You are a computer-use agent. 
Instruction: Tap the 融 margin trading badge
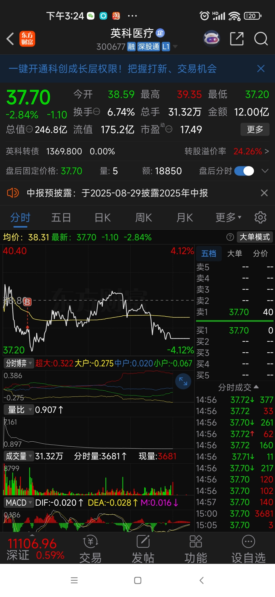pos(131,47)
